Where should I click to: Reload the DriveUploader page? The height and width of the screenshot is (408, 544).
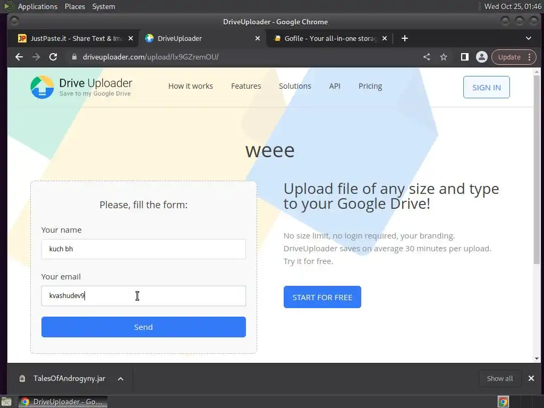pyautogui.click(x=53, y=57)
